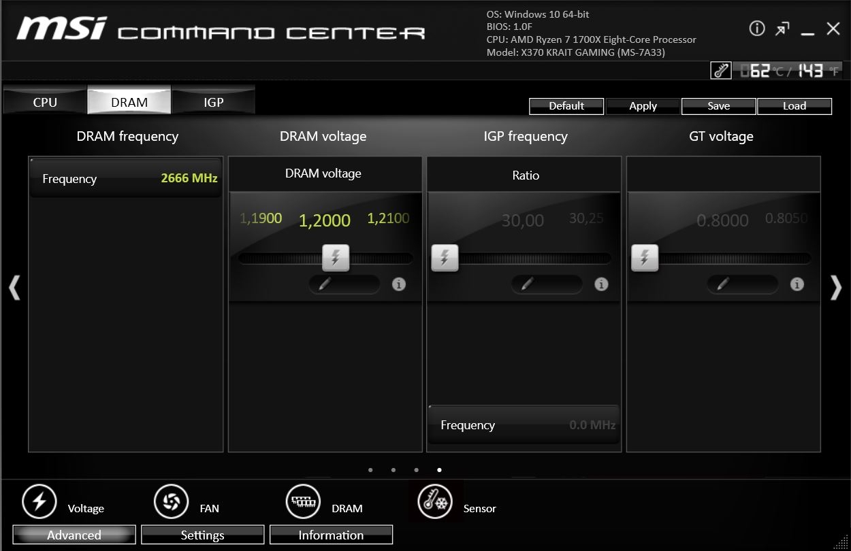Show DRAM voltage info icon

[399, 284]
